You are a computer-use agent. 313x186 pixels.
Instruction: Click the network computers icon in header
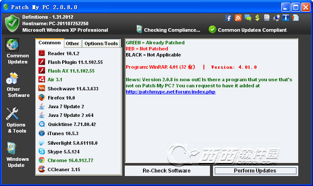(x=276, y=18)
